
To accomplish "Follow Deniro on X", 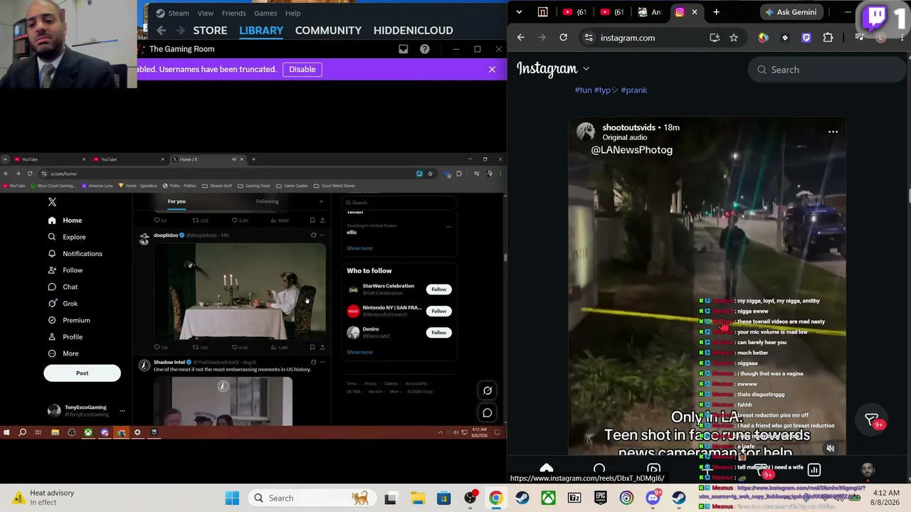I will [x=438, y=333].
